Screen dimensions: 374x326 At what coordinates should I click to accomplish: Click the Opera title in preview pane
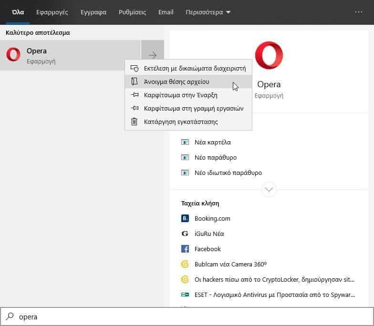pos(269,84)
